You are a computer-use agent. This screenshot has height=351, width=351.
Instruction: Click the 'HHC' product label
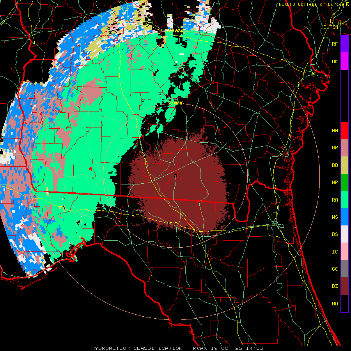pos(343,23)
